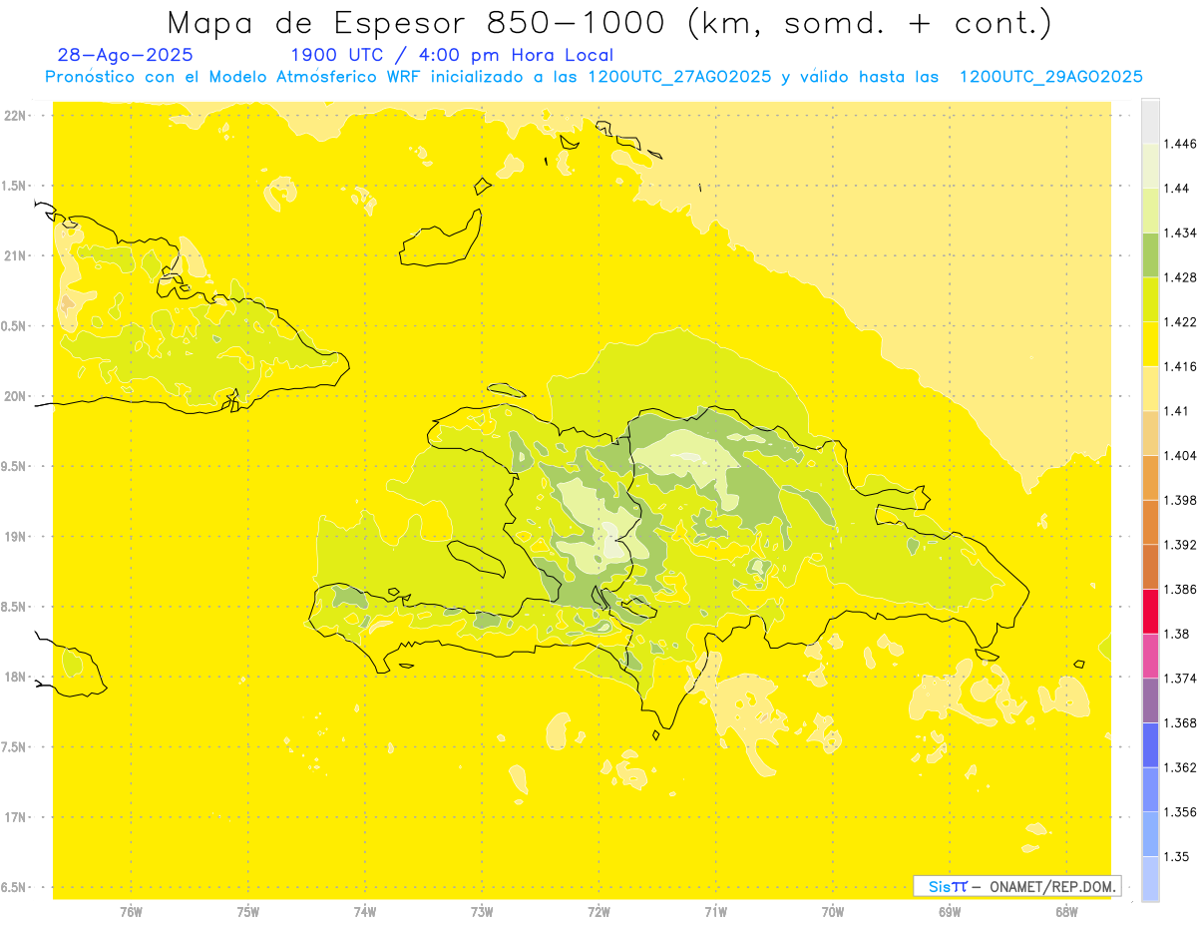Click the longitude label '70W'
The width and height of the screenshot is (1197, 925).
tap(832, 912)
